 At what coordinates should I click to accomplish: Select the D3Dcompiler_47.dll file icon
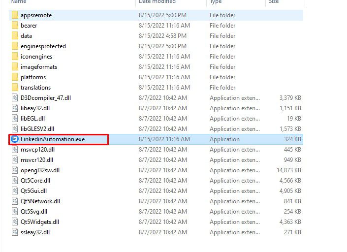click(15, 98)
